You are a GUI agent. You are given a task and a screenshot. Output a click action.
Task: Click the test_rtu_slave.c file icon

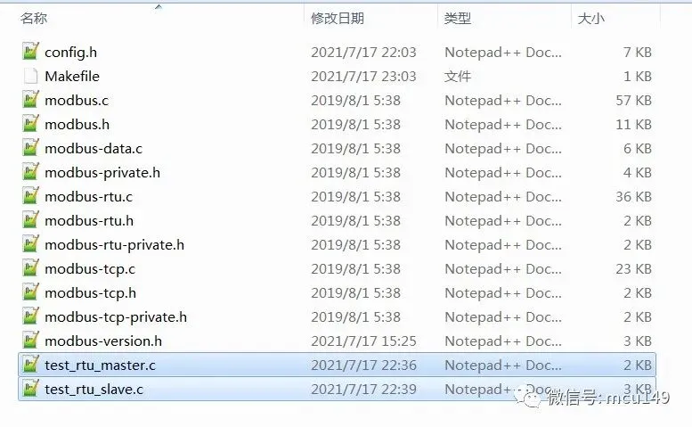(30, 388)
